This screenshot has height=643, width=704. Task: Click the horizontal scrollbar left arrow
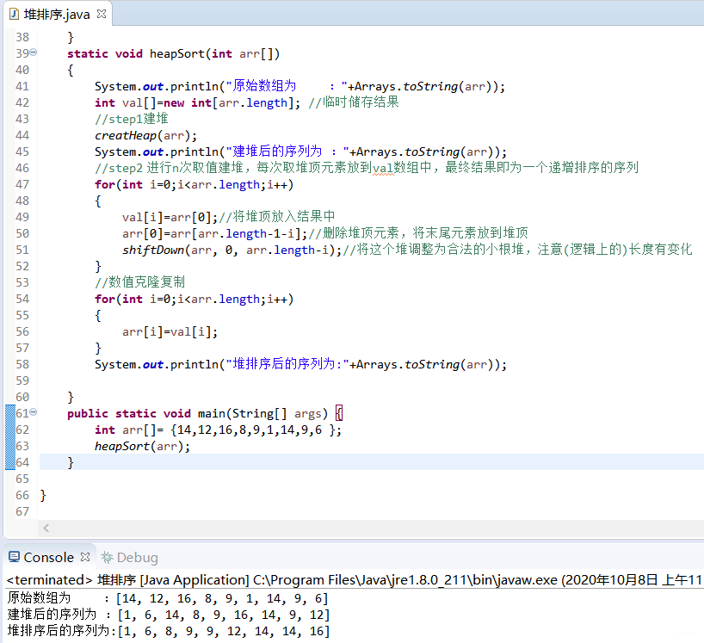(46, 528)
